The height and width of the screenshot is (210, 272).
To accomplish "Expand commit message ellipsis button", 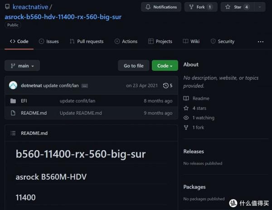I will (84, 86).
